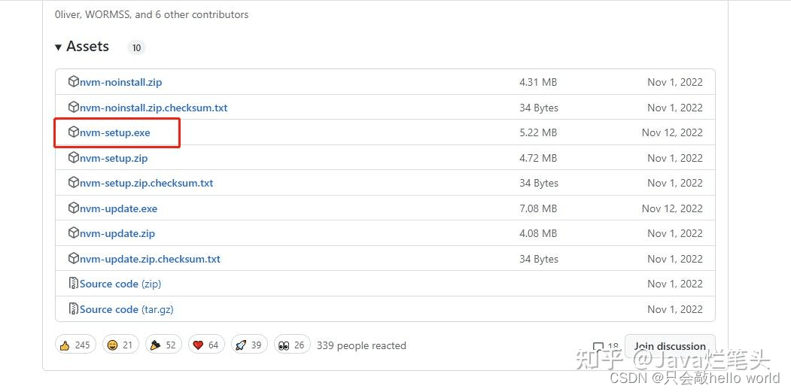
Task: Toggle the heart reaction with 64
Action: click(x=205, y=345)
